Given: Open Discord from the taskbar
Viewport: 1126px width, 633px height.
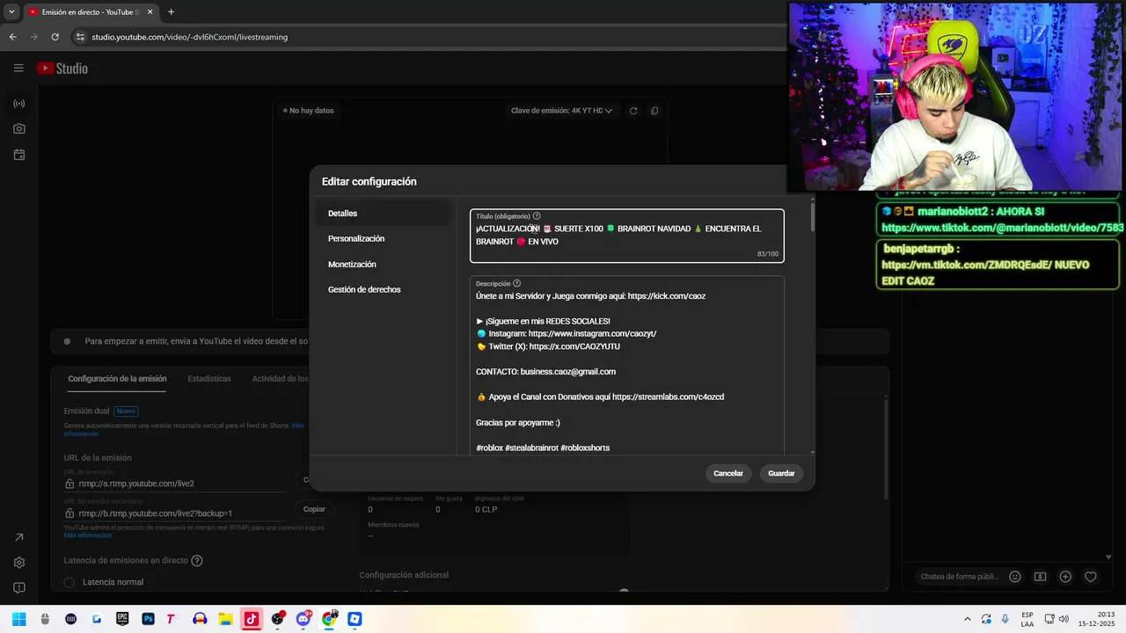Looking at the screenshot, I should 303,619.
